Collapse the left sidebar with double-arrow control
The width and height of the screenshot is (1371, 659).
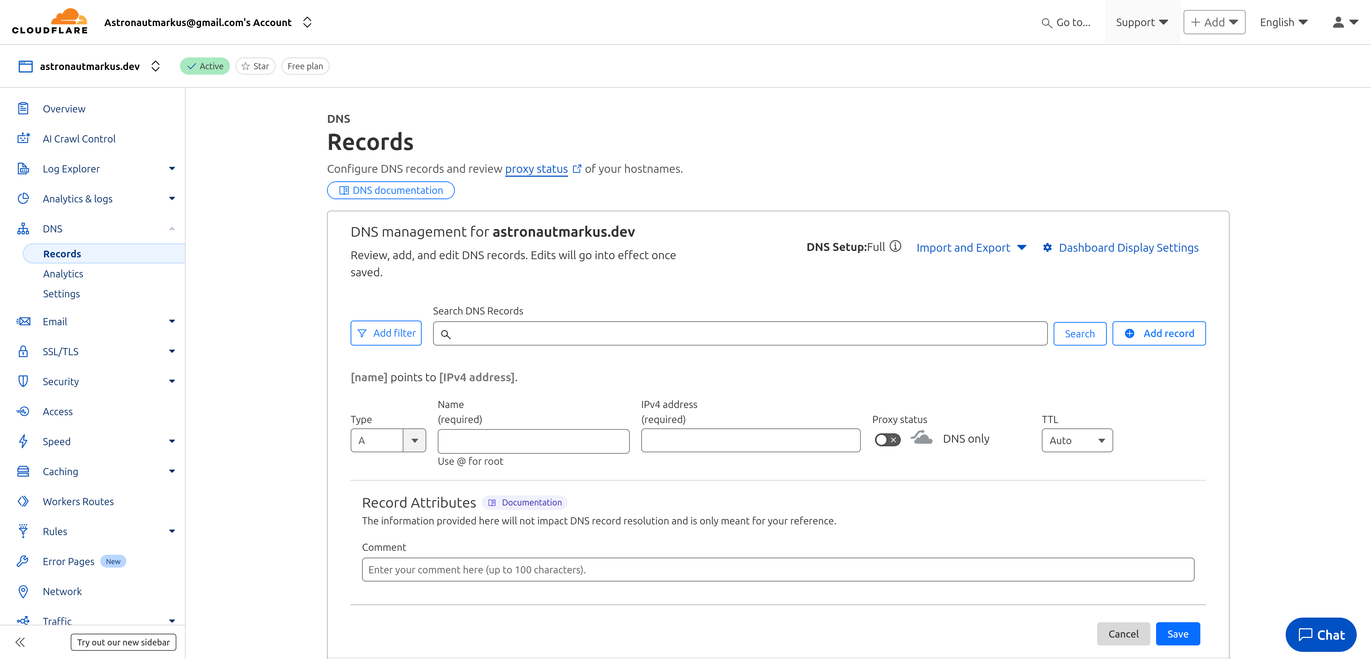coord(20,643)
